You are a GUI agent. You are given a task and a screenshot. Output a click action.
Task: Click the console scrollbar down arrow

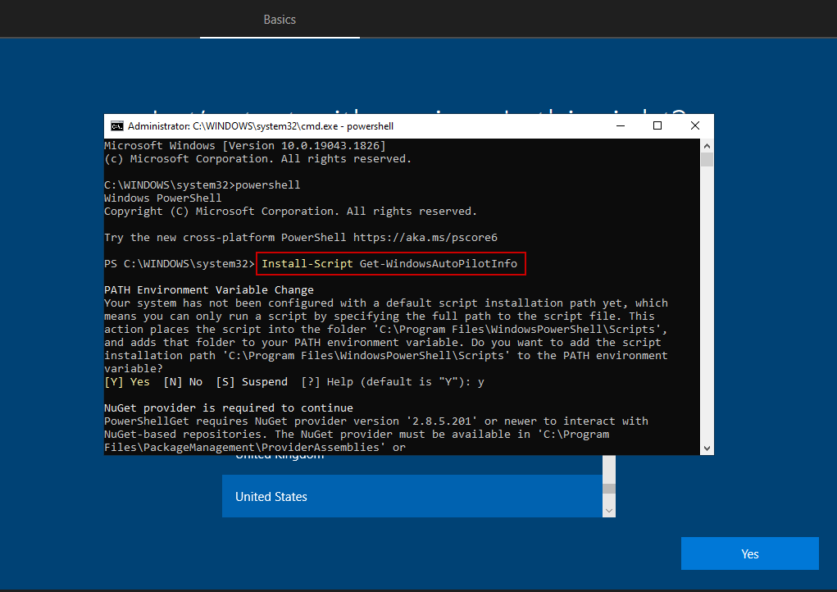tap(707, 448)
